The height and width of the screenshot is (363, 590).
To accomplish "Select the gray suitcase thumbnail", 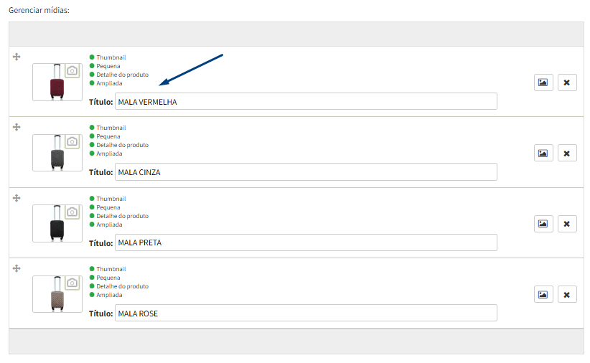I will [x=57, y=153].
